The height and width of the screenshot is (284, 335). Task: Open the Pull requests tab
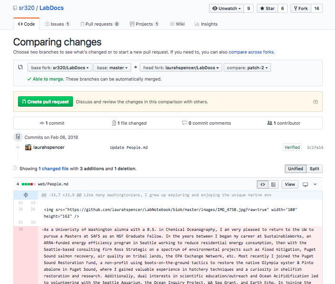(x=100, y=24)
